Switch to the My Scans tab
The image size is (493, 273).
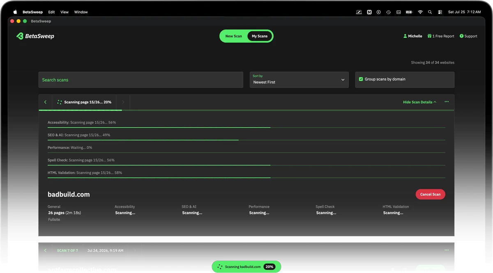[260, 36]
